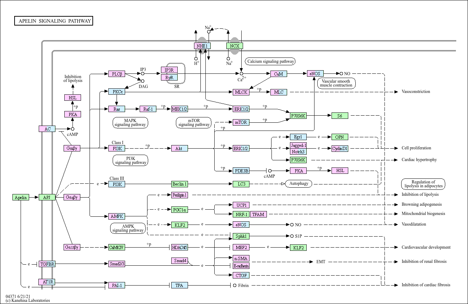Select the IP3R node inside SR

coord(170,70)
